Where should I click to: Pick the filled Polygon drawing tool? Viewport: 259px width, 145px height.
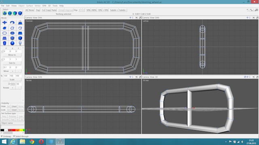(x=4, y=28)
